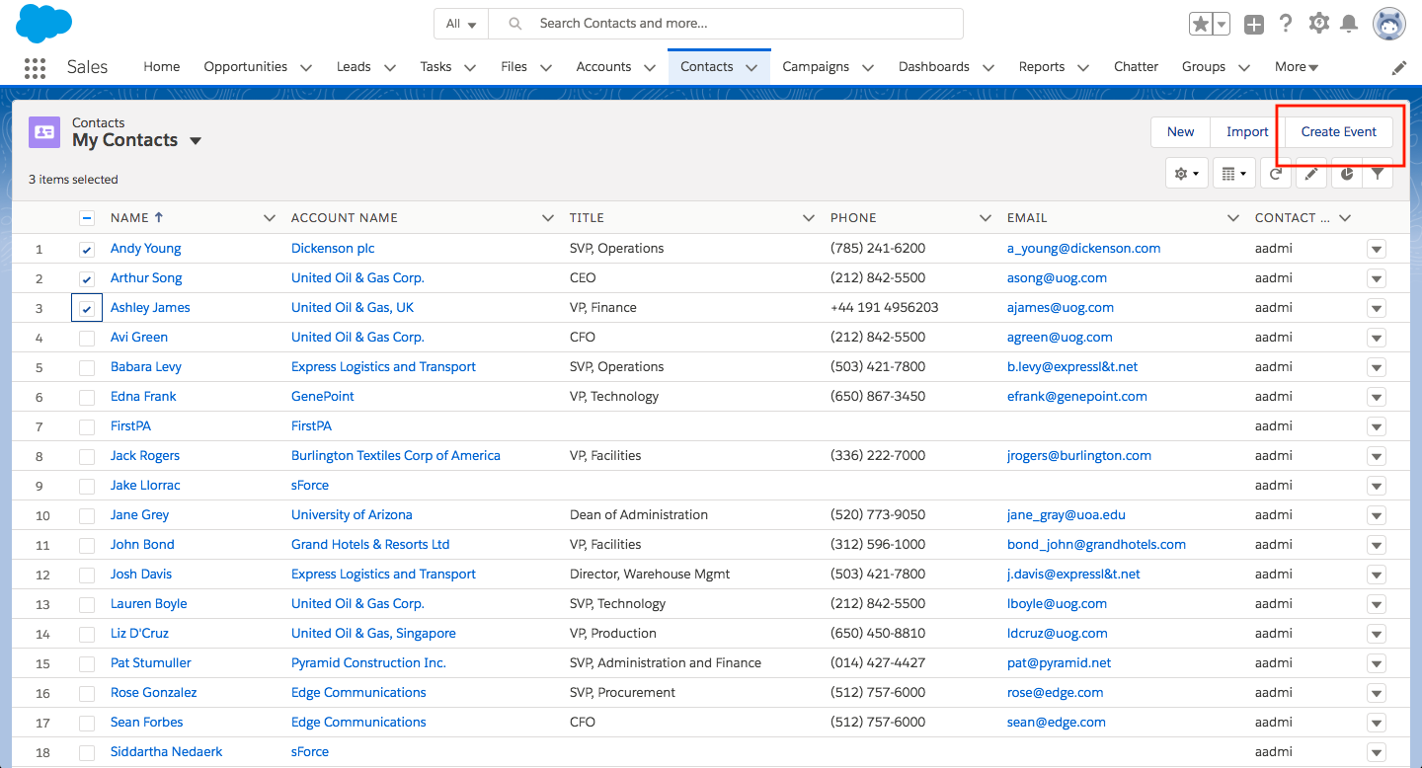Uncheck the Andy Young row checkbox
This screenshot has height=768, width=1422.
click(87, 249)
